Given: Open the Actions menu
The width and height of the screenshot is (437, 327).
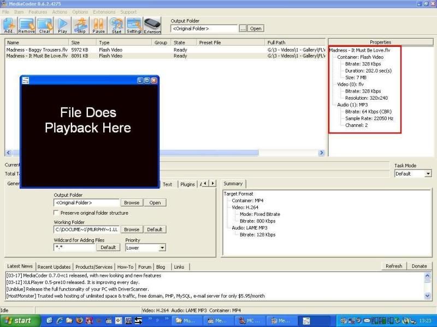Looking at the screenshot, I should 60,12.
